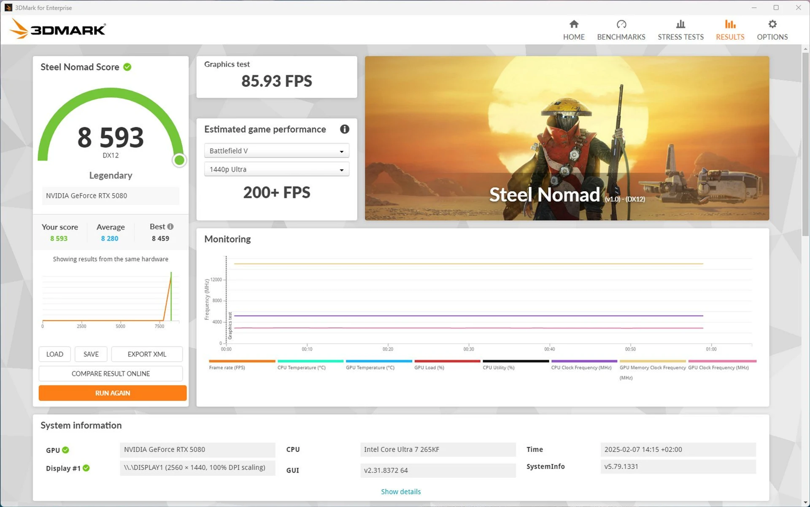Go to Stress Tests chart icon
This screenshot has width=810, height=507.
680,24
